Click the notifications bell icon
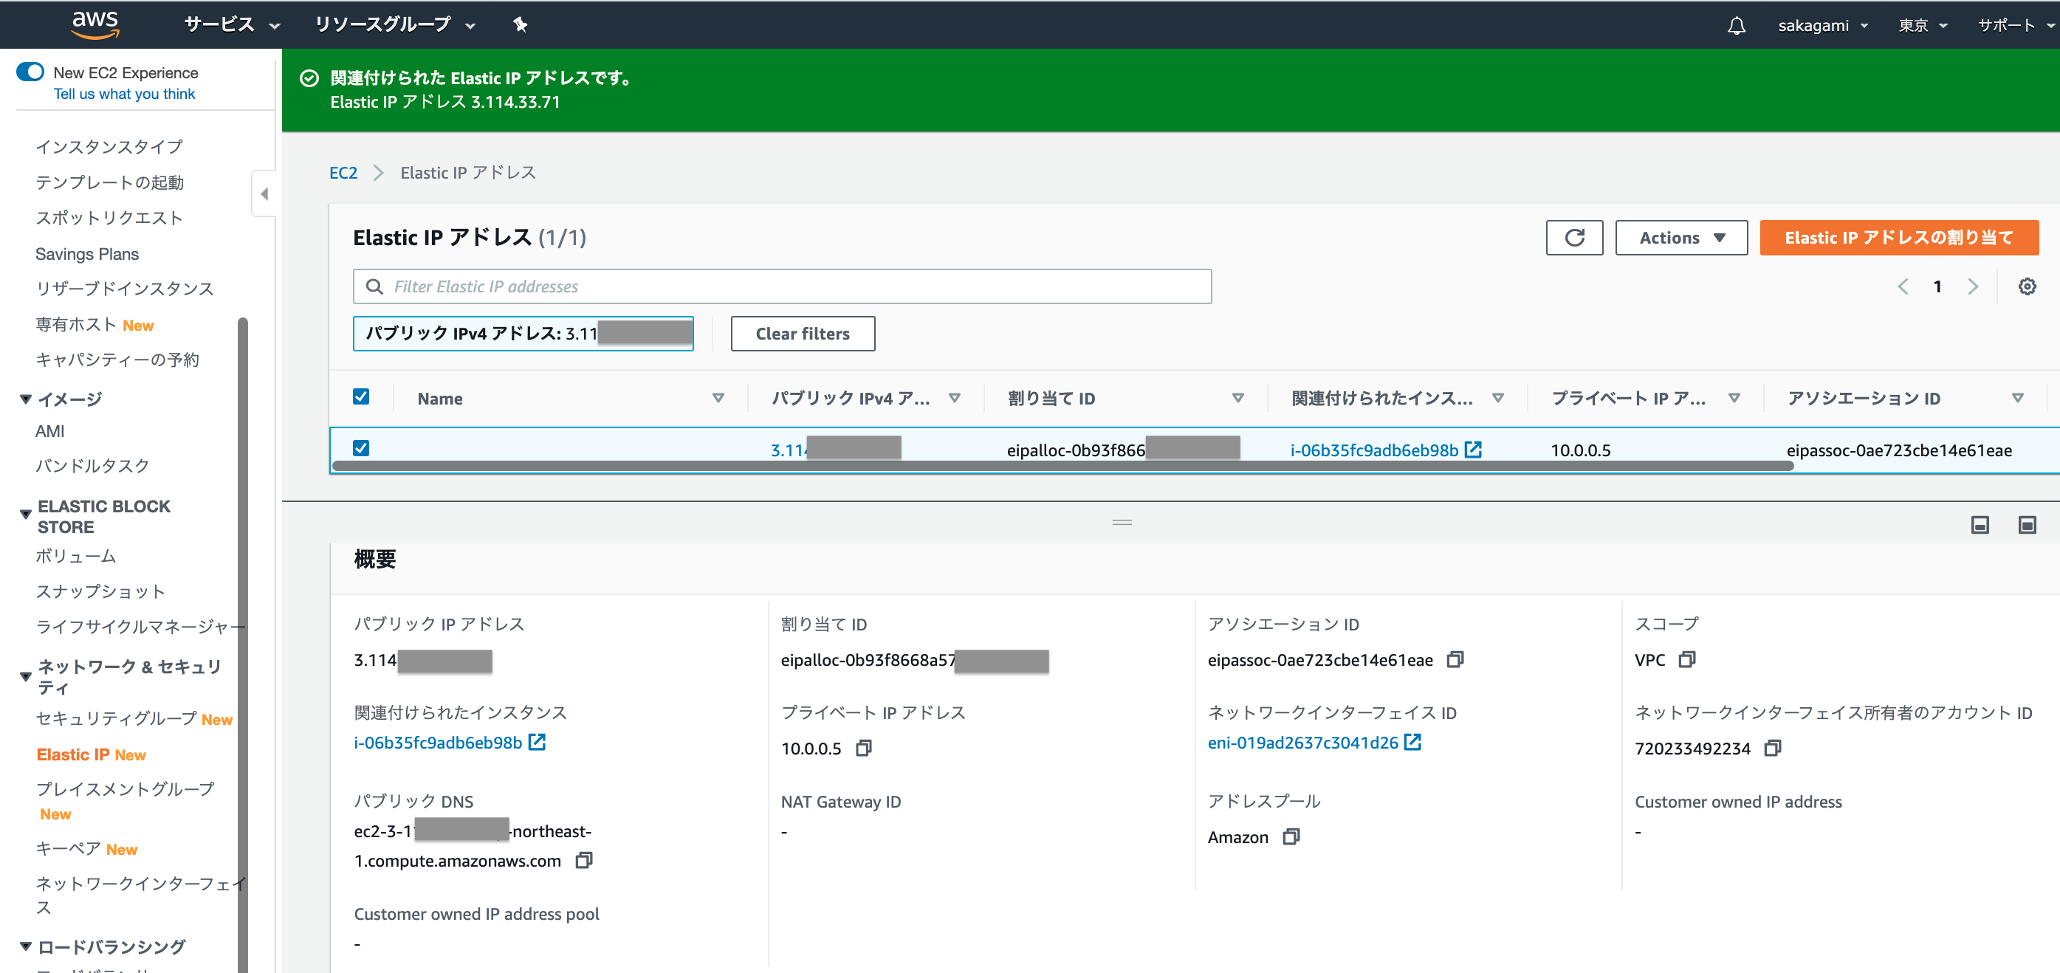 point(1735,26)
